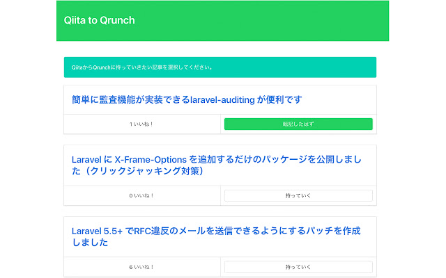The height and width of the screenshot is (278, 446).
Task: Click the Qiita to Qrunch header title
Action: pos(99,20)
